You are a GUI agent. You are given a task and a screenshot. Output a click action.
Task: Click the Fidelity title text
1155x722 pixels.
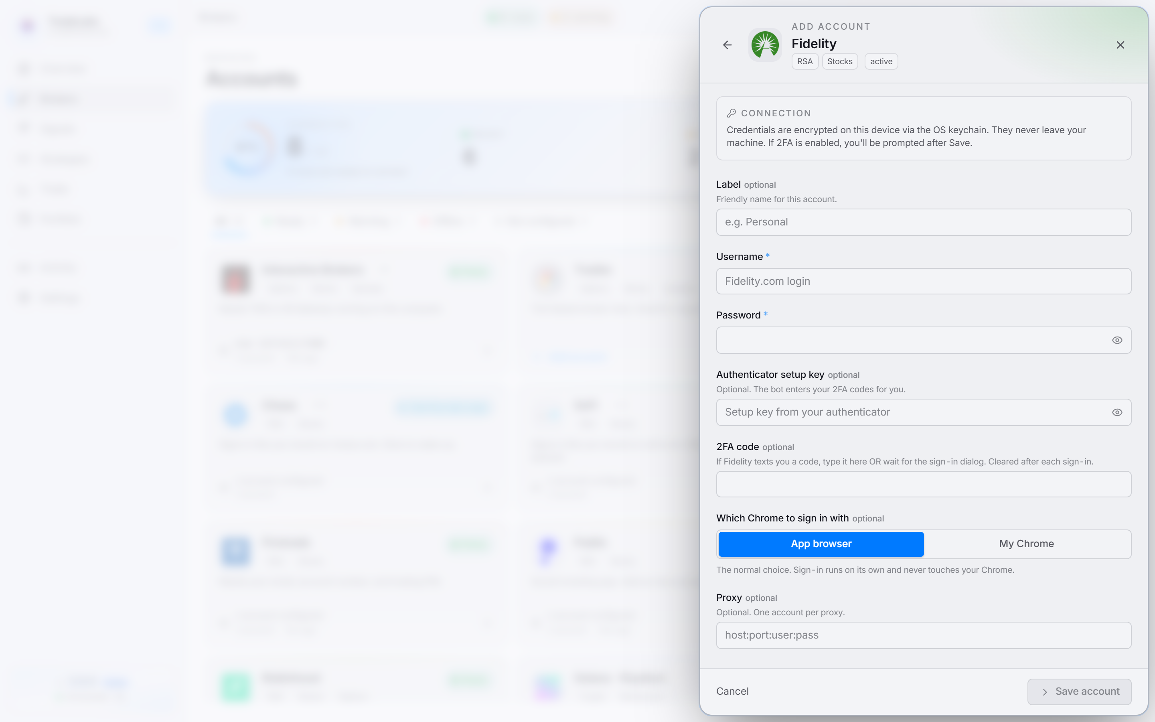tap(814, 44)
